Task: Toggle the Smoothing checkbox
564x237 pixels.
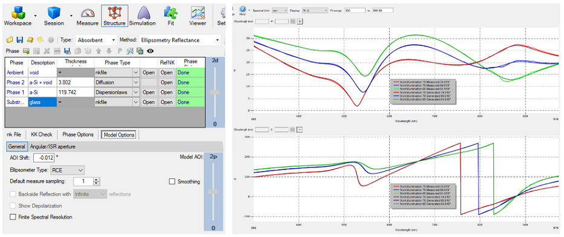Action: pyautogui.click(x=172, y=182)
